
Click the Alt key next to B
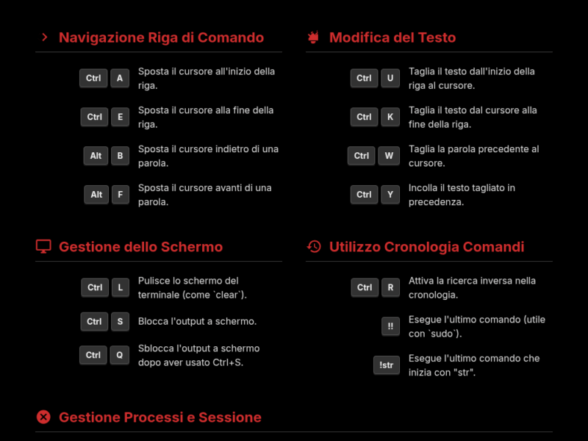pos(96,156)
